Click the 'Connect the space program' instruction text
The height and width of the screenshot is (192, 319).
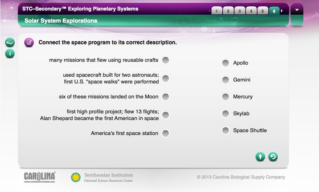[108, 42]
